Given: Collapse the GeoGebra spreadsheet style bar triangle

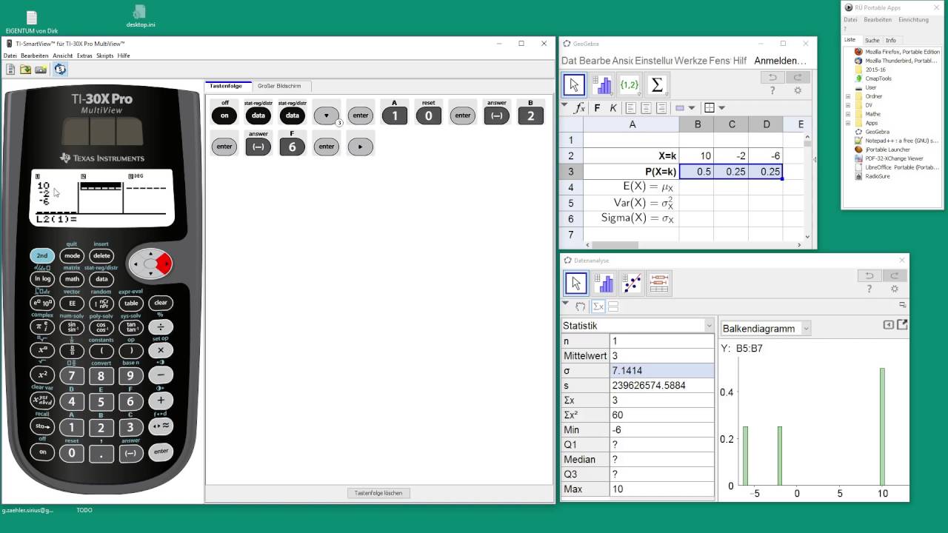Looking at the screenshot, I should (564, 105).
